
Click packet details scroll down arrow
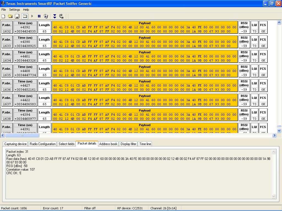[x=273, y=196]
